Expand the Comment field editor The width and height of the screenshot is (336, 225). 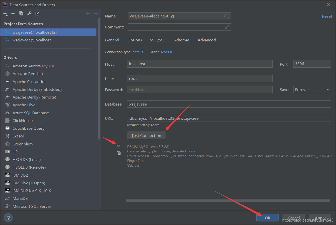pos(227,27)
